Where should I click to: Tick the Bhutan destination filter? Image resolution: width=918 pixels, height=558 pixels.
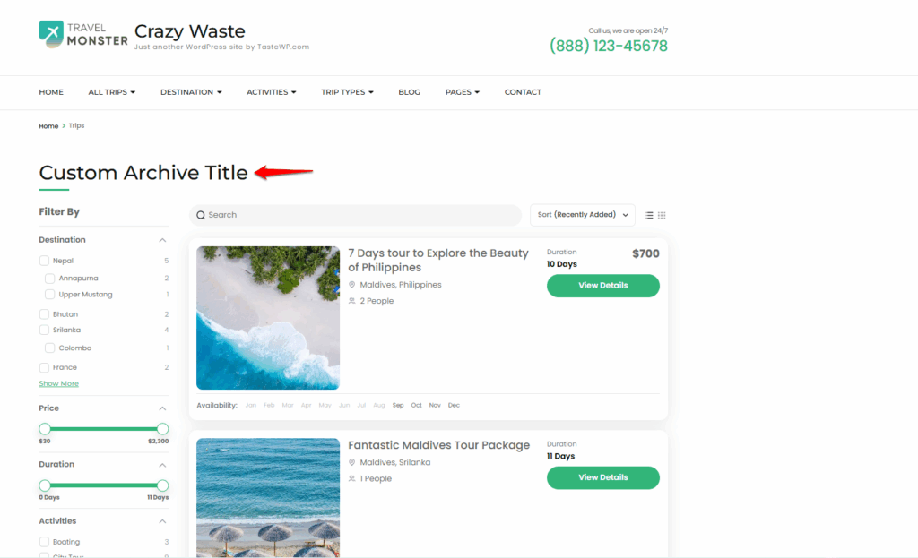point(44,314)
